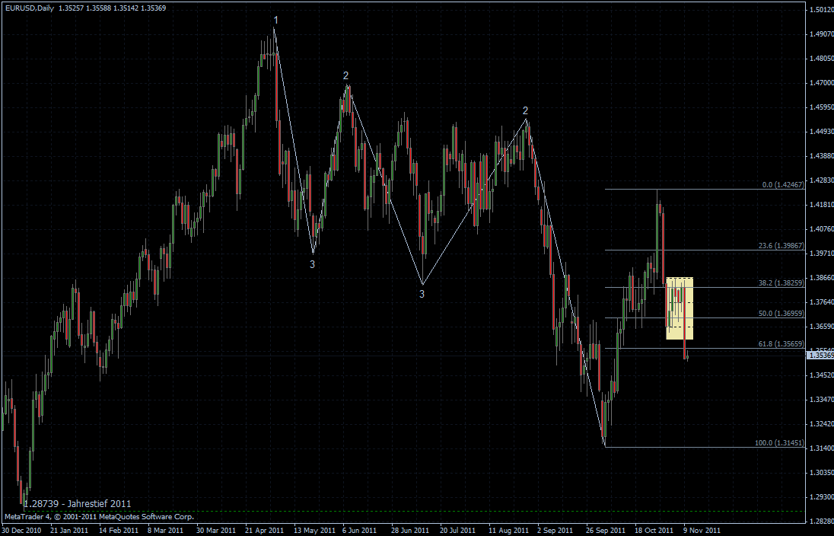Viewport: 834px width, 536px height.
Task: Click the 1.5012 price label on the price axis
Action: tap(820, 10)
